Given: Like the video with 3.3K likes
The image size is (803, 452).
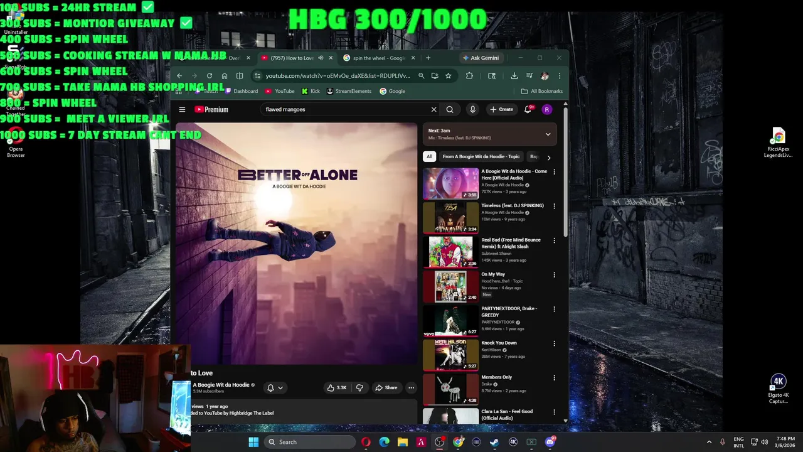Looking at the screenshot, I should (x=336, y=387).
